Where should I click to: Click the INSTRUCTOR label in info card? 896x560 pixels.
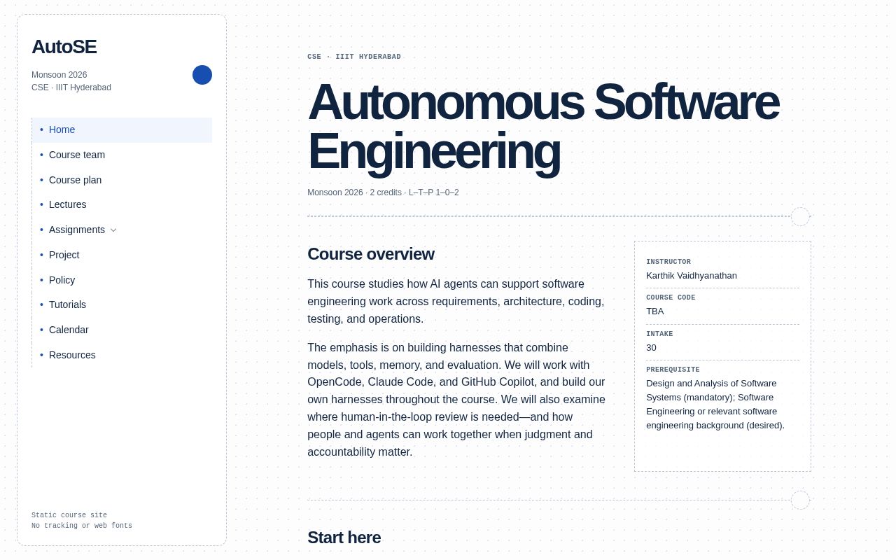point(668,262)
